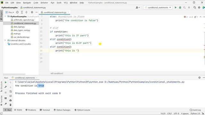Hide the Project panel with minus icon
The image size is (205, 115).
[x=37, y=12]
